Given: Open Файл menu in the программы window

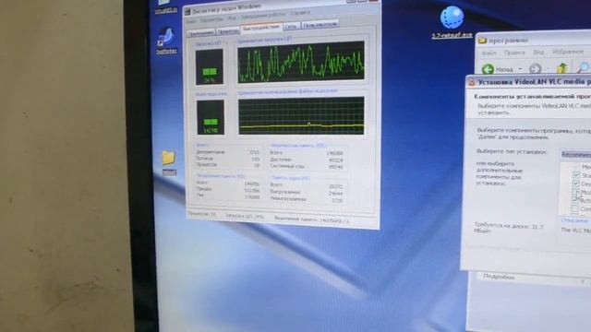Looking at the screenshot, I should point(489,53).
